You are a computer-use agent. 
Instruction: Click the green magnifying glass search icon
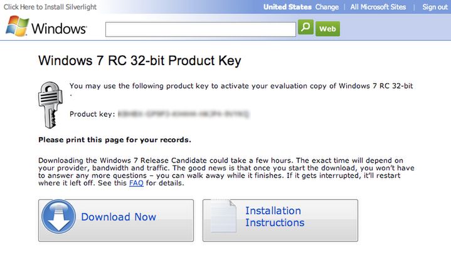click(x=305, y=28)
